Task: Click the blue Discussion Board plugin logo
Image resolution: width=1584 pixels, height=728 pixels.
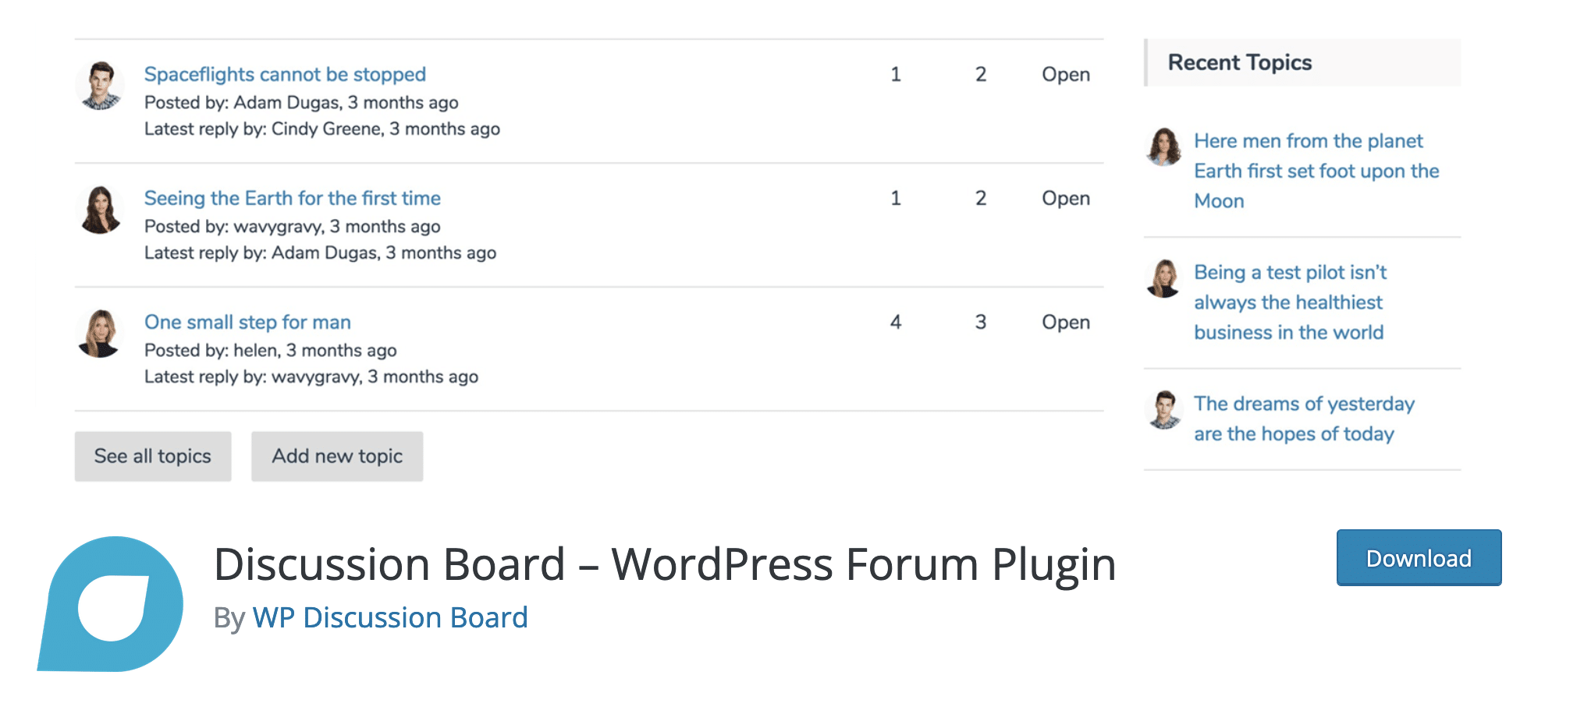Action: pyautogui.click(x=111, y=603)
